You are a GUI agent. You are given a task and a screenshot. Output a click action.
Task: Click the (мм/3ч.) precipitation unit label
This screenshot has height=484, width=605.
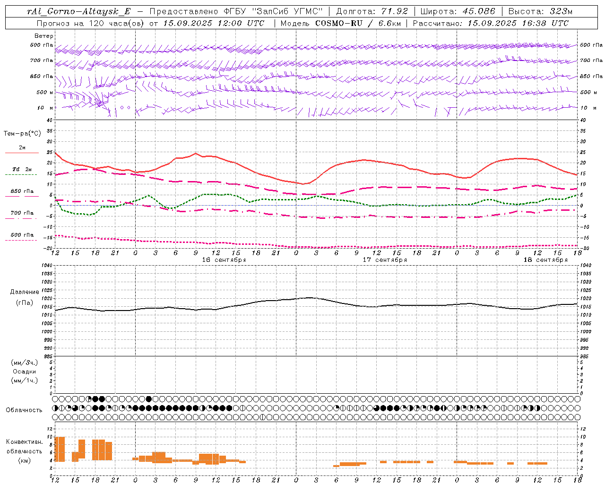[x=25, y=363]
